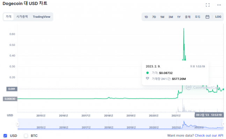The height and width of the screenshot is (139, 226).
Task: Show 모두 (all) price history
Action: pos(197,17)
